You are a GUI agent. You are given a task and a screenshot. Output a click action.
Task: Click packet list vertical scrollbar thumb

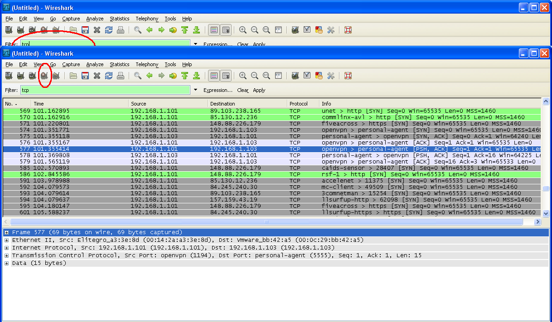click(x=546, y=189)
